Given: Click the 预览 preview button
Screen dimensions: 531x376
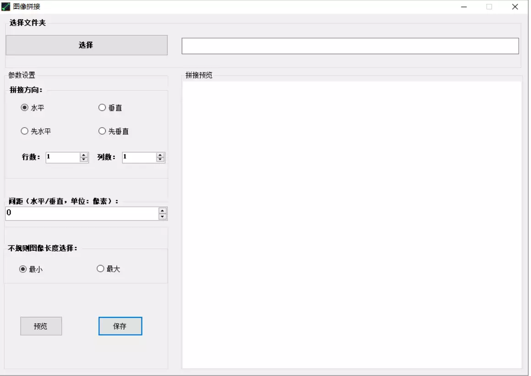Looking at the screenshot, I should [41, 326].
